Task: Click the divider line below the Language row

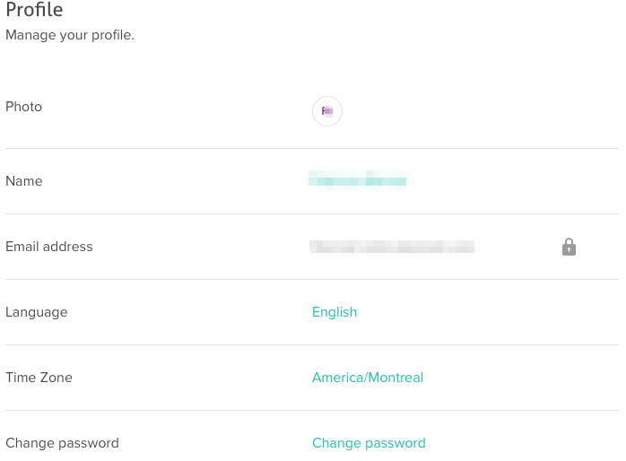Action: pos(312,344)
